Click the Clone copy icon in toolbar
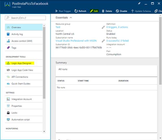Image resolution: width=162 pixels, height=140 pixels. pyautogui.click(x=156, y=11)
